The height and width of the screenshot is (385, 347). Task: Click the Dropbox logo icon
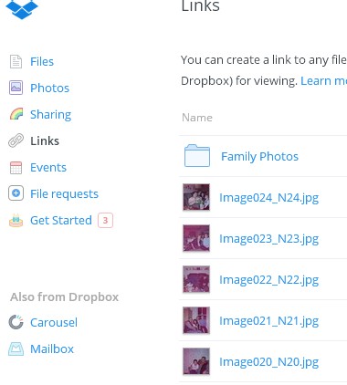coord(22,9)
